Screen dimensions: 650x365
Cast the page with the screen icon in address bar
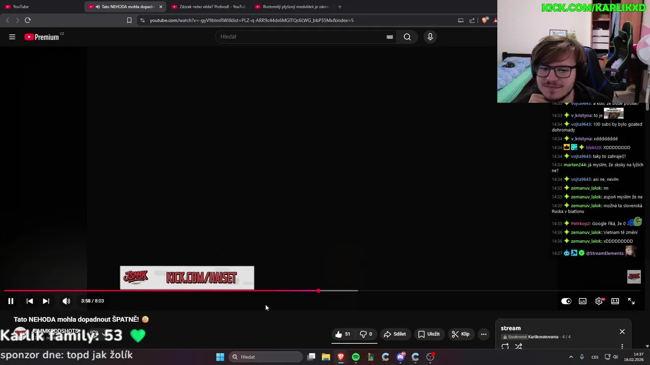click(461, 20)
